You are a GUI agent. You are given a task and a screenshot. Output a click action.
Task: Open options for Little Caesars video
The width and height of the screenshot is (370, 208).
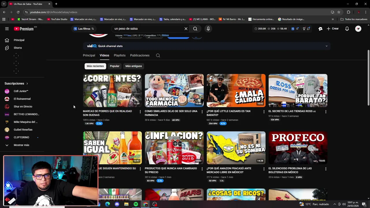click(x=264, y=112)
